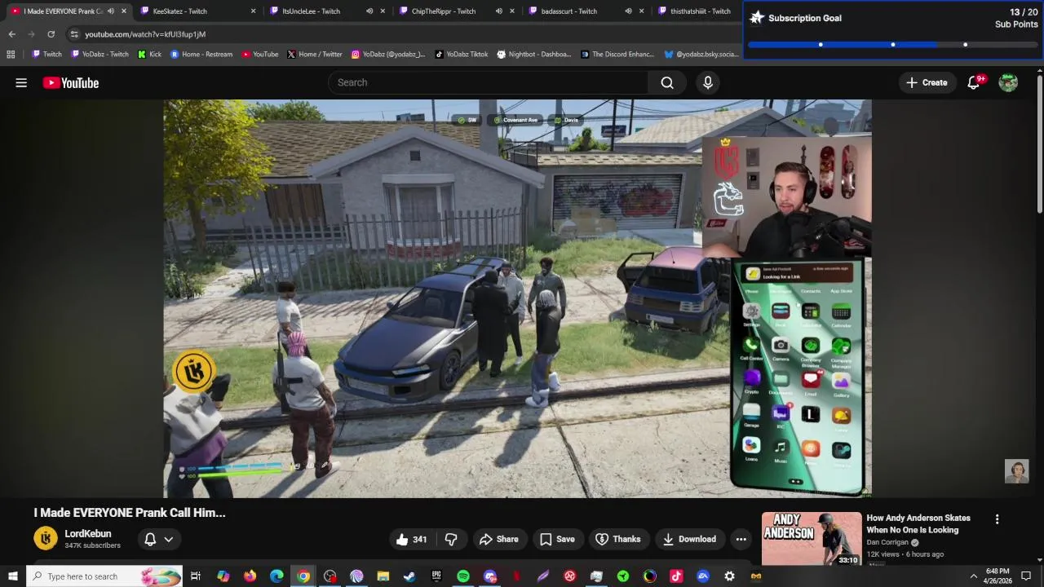This screenshot has height=587, width=1044.
Task: Close the KeeSkatez Twitch tab
Action: coord(253,11)
